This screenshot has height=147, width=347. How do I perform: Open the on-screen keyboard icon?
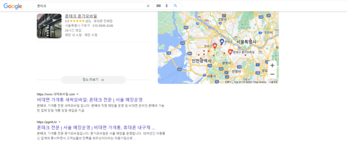click(159, 6)
